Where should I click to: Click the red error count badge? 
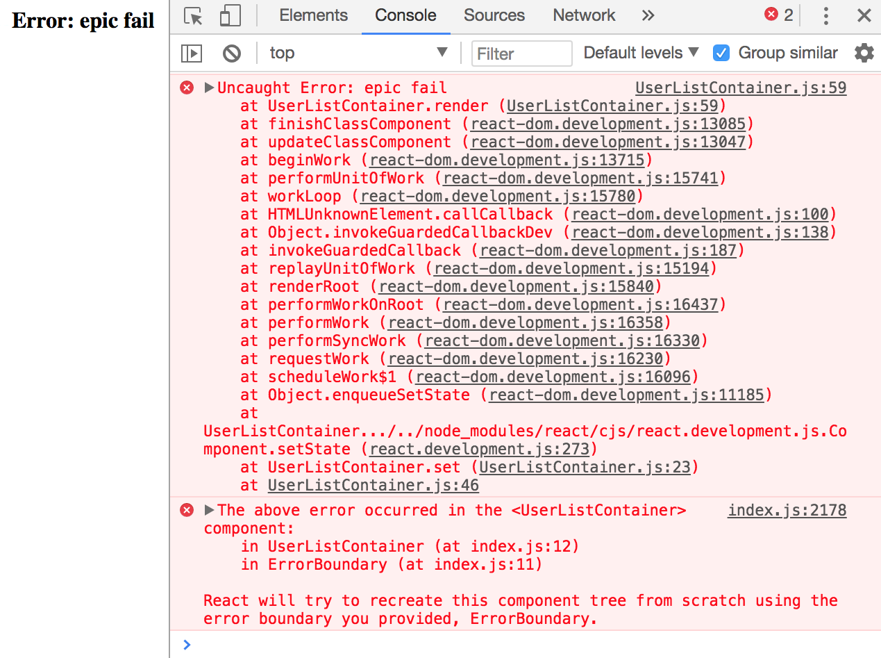click(779, 15)
